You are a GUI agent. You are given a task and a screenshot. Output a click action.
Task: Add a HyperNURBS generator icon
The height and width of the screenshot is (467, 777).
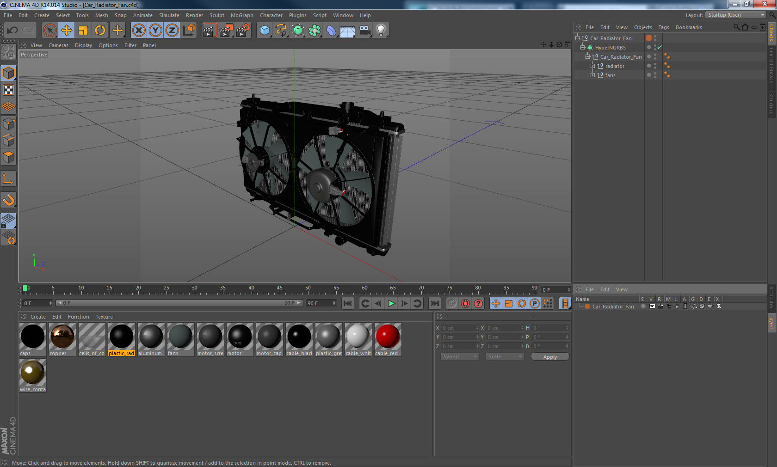click(298, 31)
